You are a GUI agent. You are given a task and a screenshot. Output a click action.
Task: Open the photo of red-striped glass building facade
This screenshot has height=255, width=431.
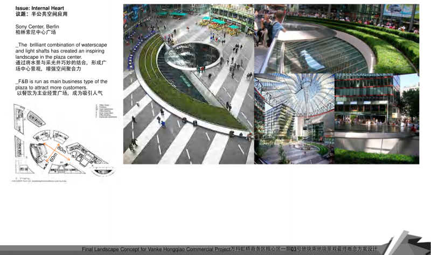[x=377, y=119]
